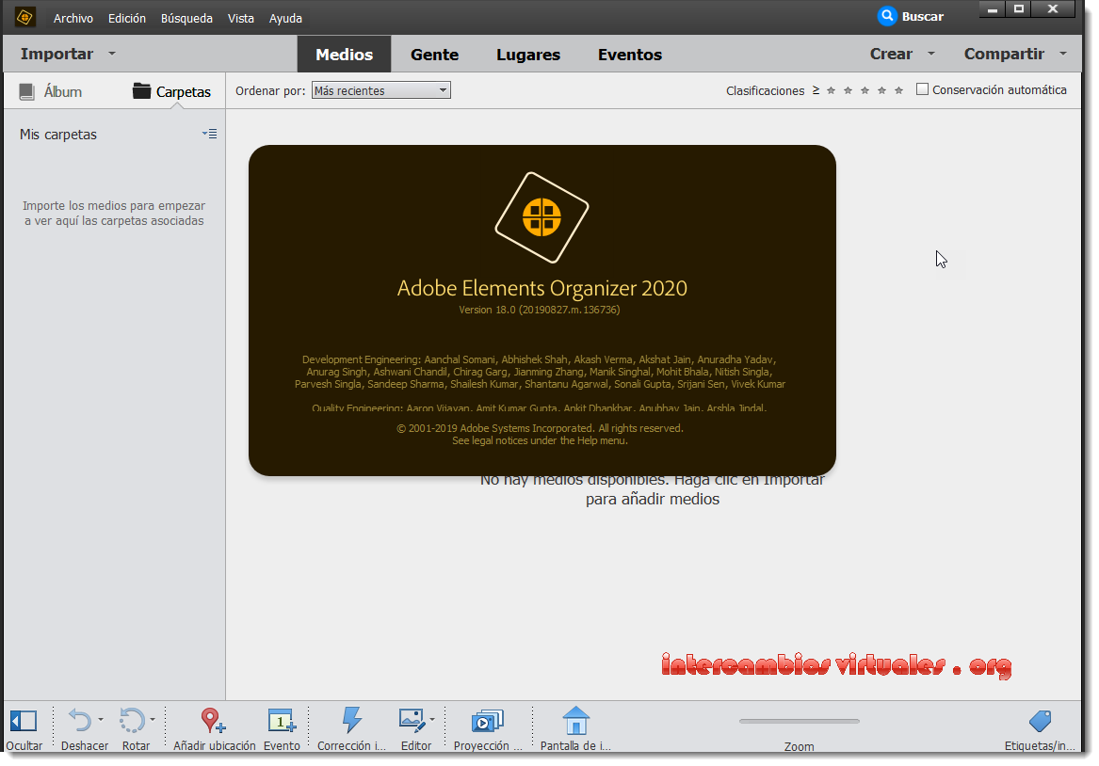This screenshot has width=1099, height=766.
Task: Switch to the Eventos tab
Action: pyautogui.click(x=629, y=54)
